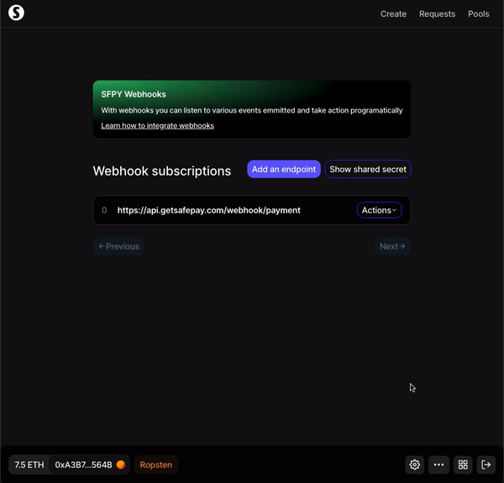This screenshot has height=483, width=504.
Task: Expand the Actions dropdown for the webhook
Action: pyautogui.click(x=380, y=210)
